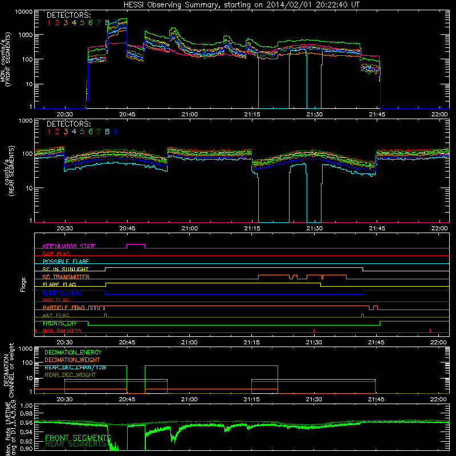Select pink detector 2 in rear segments legend
This screenshot has width=456, height=456.
click(58, 132)
